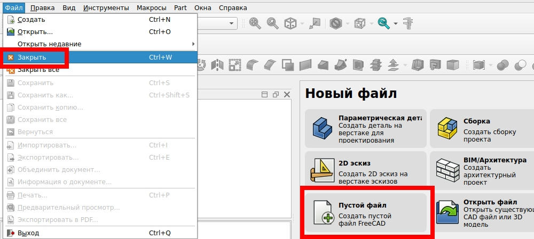534x239 pixels.
Task: Click the BIM/Архитектура card
Action: [482, 171]
